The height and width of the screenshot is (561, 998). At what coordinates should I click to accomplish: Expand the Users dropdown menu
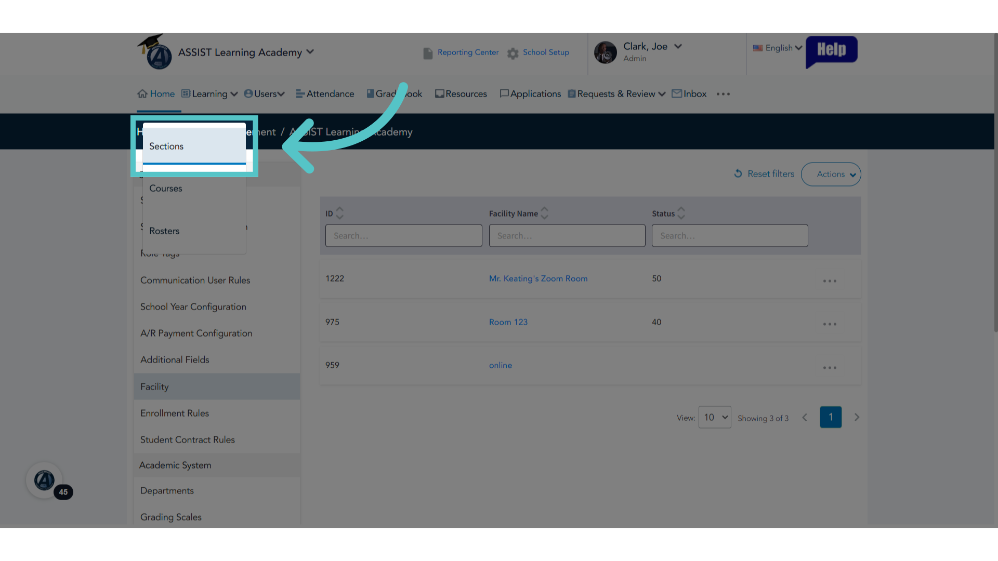coord(281,94)
